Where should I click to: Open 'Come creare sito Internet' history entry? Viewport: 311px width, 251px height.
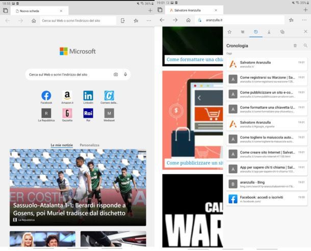(267, 154)
